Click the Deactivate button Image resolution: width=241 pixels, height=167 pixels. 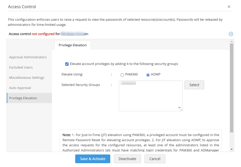point(127,159)
